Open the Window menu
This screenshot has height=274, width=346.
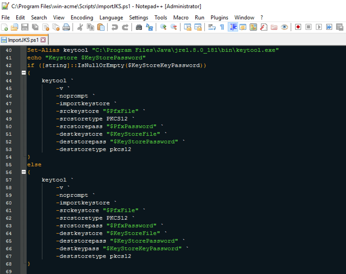click(244, 18)
